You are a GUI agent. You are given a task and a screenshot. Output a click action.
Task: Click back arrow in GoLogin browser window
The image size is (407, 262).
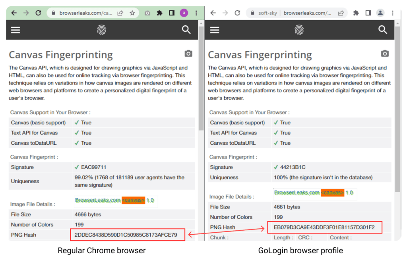(213, 13)
